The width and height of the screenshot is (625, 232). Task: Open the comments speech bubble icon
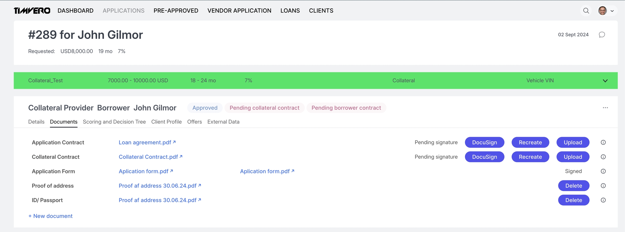click(602, 35)
